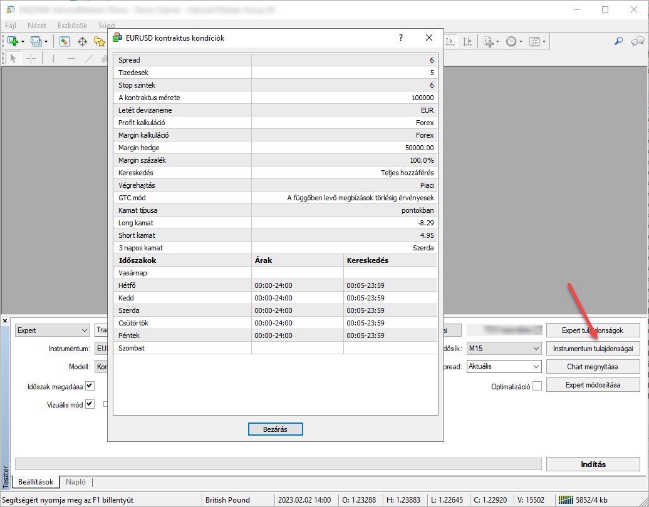Click the Árak column header

point(298,260)
